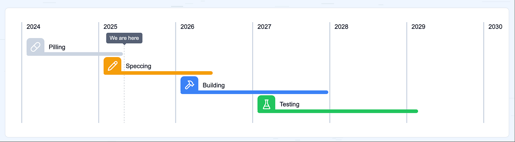Select the Speccing phase label
The image size is (515, 142).
[x=138, y=66]
